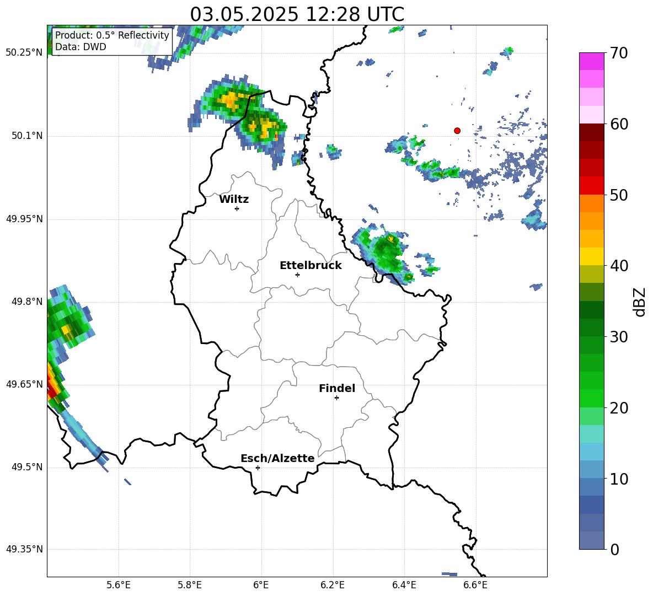This screenshot has height=596, width=653.
Task: Click the 6°E longitude label
Action: (261, 585)
